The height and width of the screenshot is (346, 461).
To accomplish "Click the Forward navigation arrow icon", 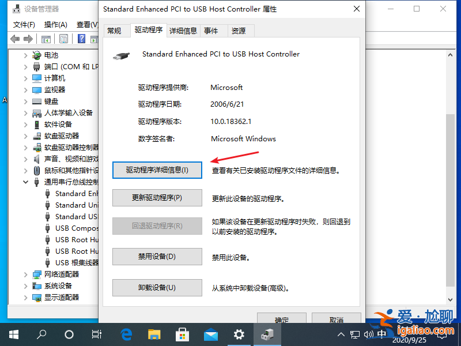I will click(x=28, y=39).
